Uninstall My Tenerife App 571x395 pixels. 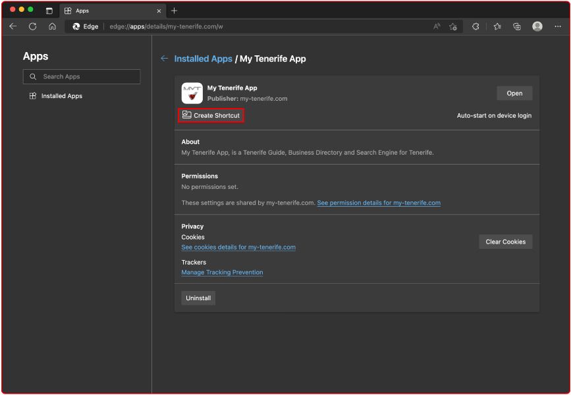pos(198,298)
